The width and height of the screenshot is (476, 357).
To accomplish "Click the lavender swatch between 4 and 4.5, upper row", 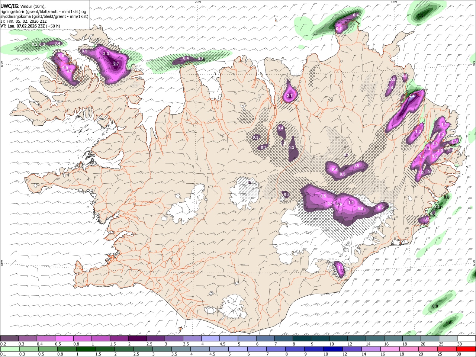I will [210, 339].
